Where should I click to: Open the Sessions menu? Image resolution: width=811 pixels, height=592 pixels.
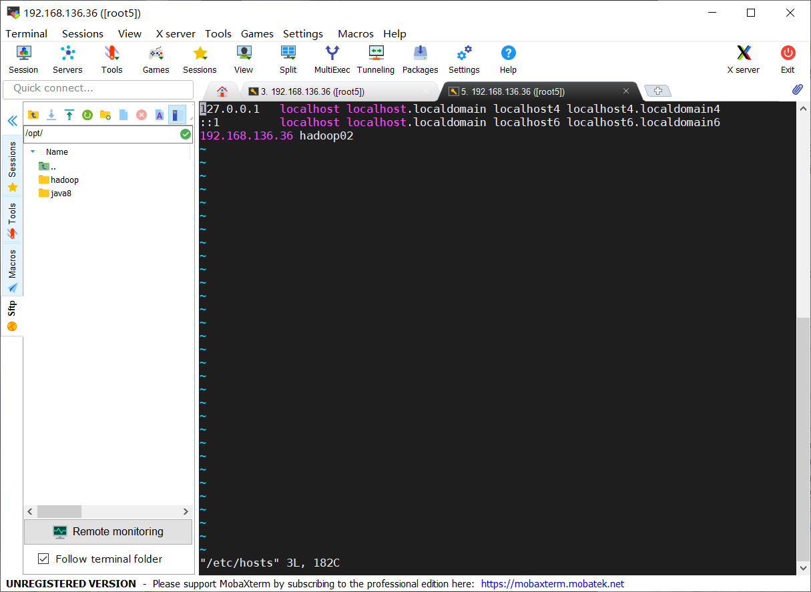pos(83,33)
